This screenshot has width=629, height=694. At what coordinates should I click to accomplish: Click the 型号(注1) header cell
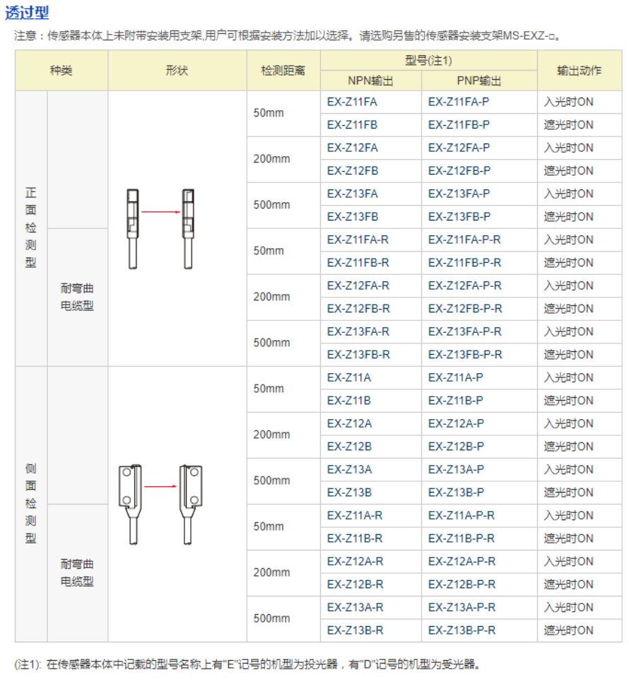point(428,61)
